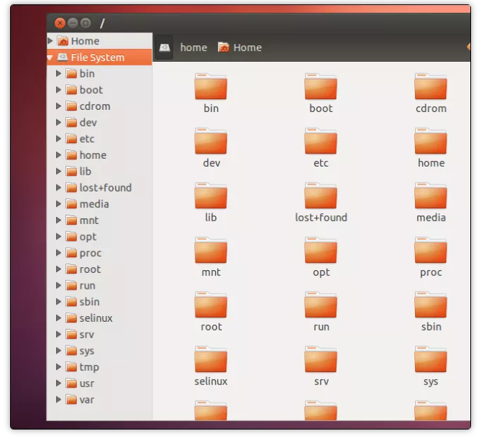Open the mnt folder icon in main pane
Screen dimensions: 484x436
point(211,251)
